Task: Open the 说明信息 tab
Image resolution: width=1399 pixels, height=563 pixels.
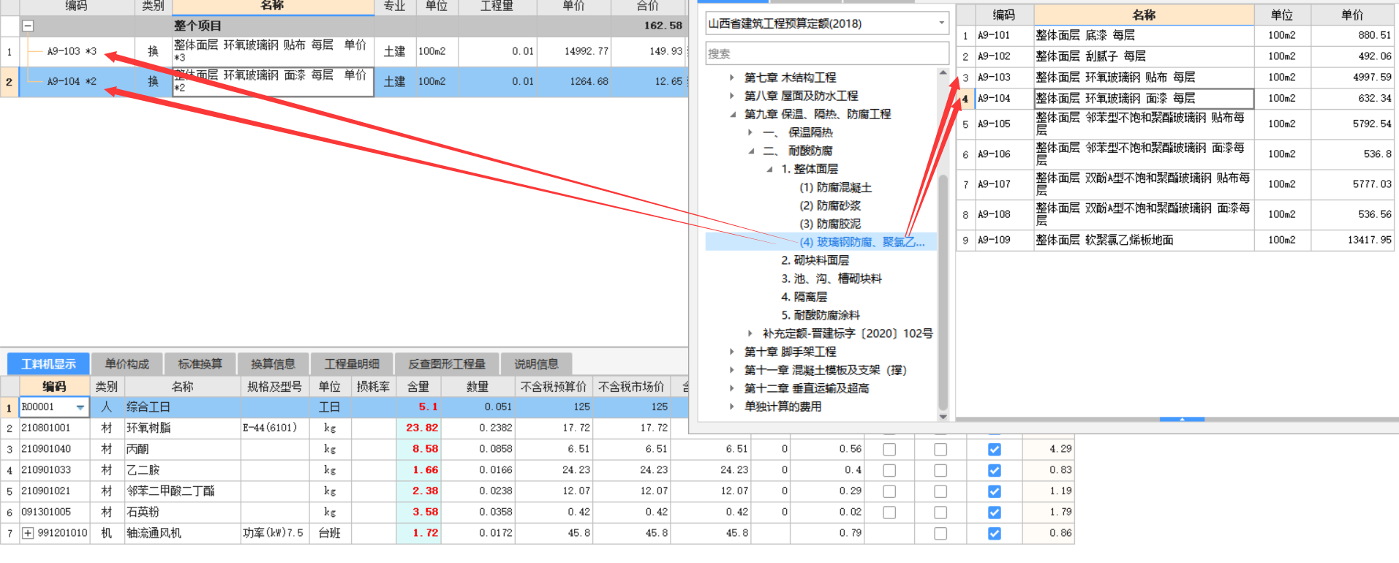Action: coord(536,364)
